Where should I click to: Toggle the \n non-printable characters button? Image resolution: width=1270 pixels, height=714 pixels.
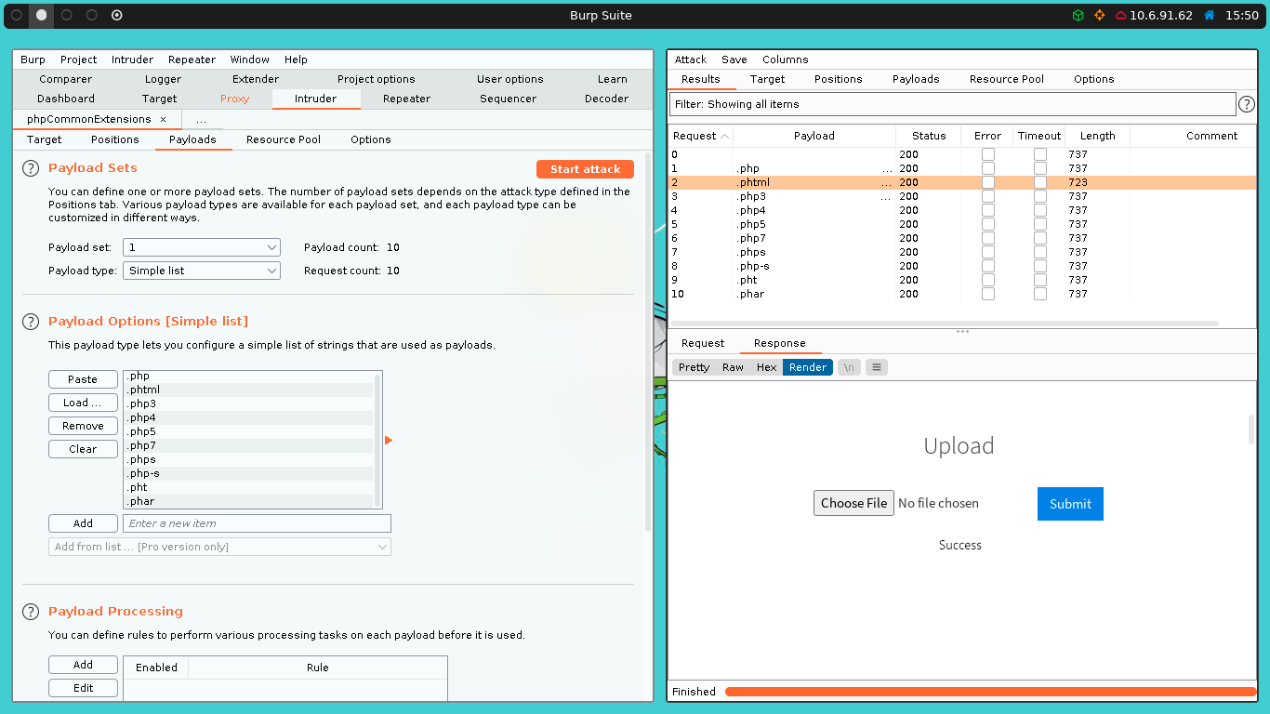point(849,367)
